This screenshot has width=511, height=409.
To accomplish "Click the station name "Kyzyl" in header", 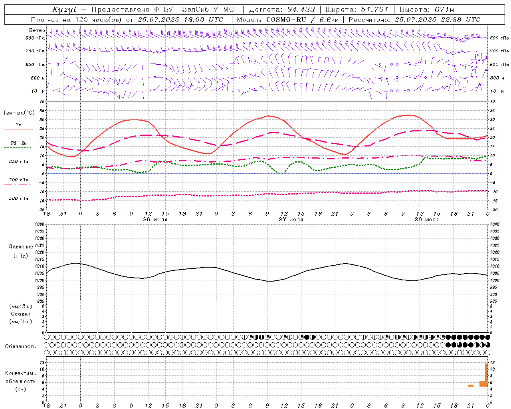I will [x=64, y=10].
